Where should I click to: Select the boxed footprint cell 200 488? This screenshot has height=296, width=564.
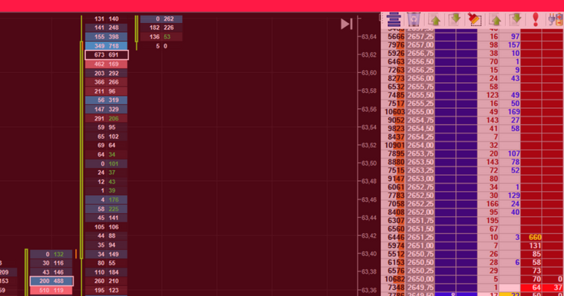tap(52, 281)
